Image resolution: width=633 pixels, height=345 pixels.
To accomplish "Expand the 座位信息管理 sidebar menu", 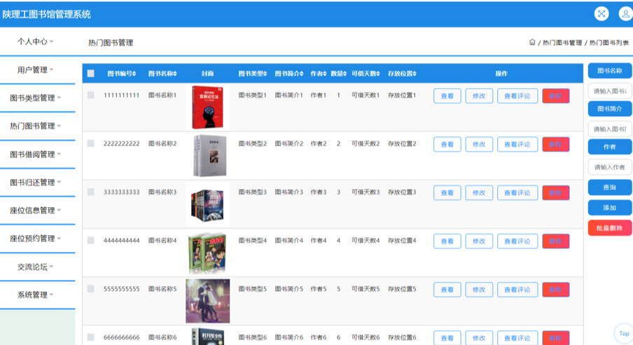I will coord(36,210).
